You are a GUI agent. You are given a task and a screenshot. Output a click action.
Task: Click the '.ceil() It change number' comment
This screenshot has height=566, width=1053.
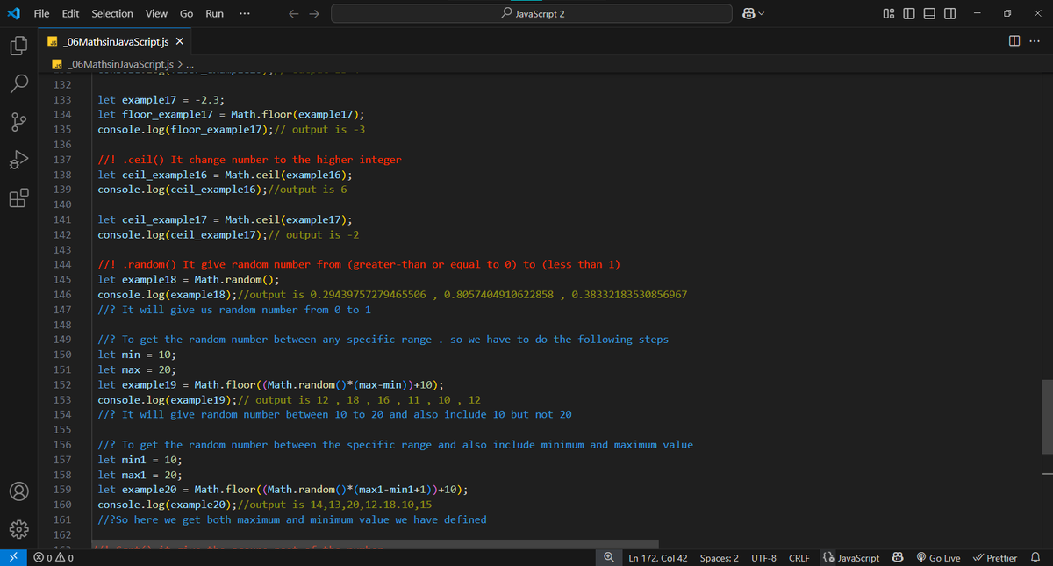[249, 160]
